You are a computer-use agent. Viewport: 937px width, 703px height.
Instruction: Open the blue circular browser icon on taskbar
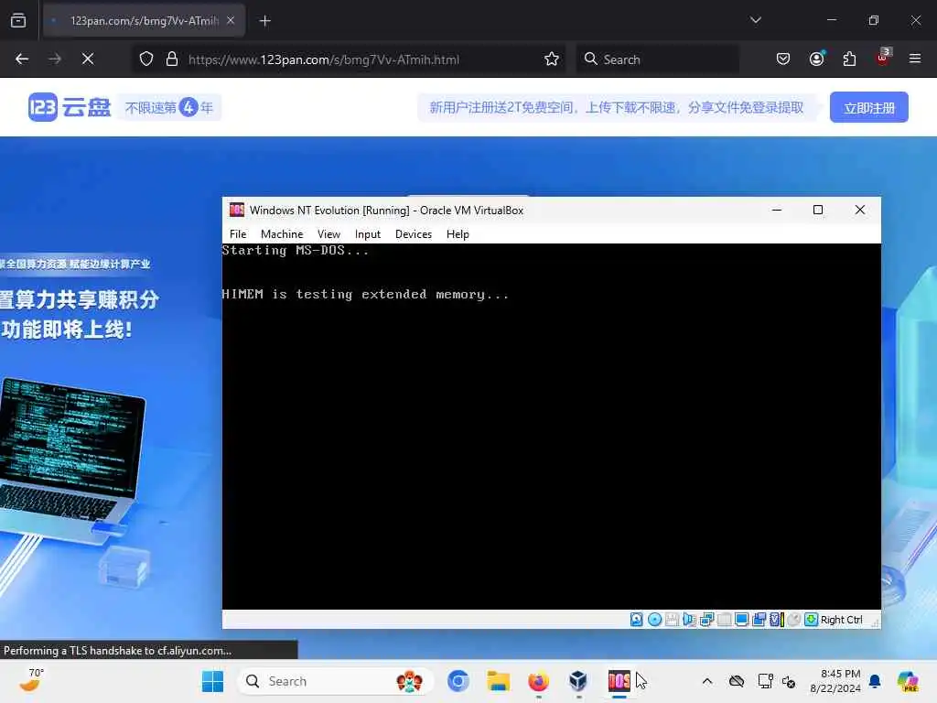point(458,681)
